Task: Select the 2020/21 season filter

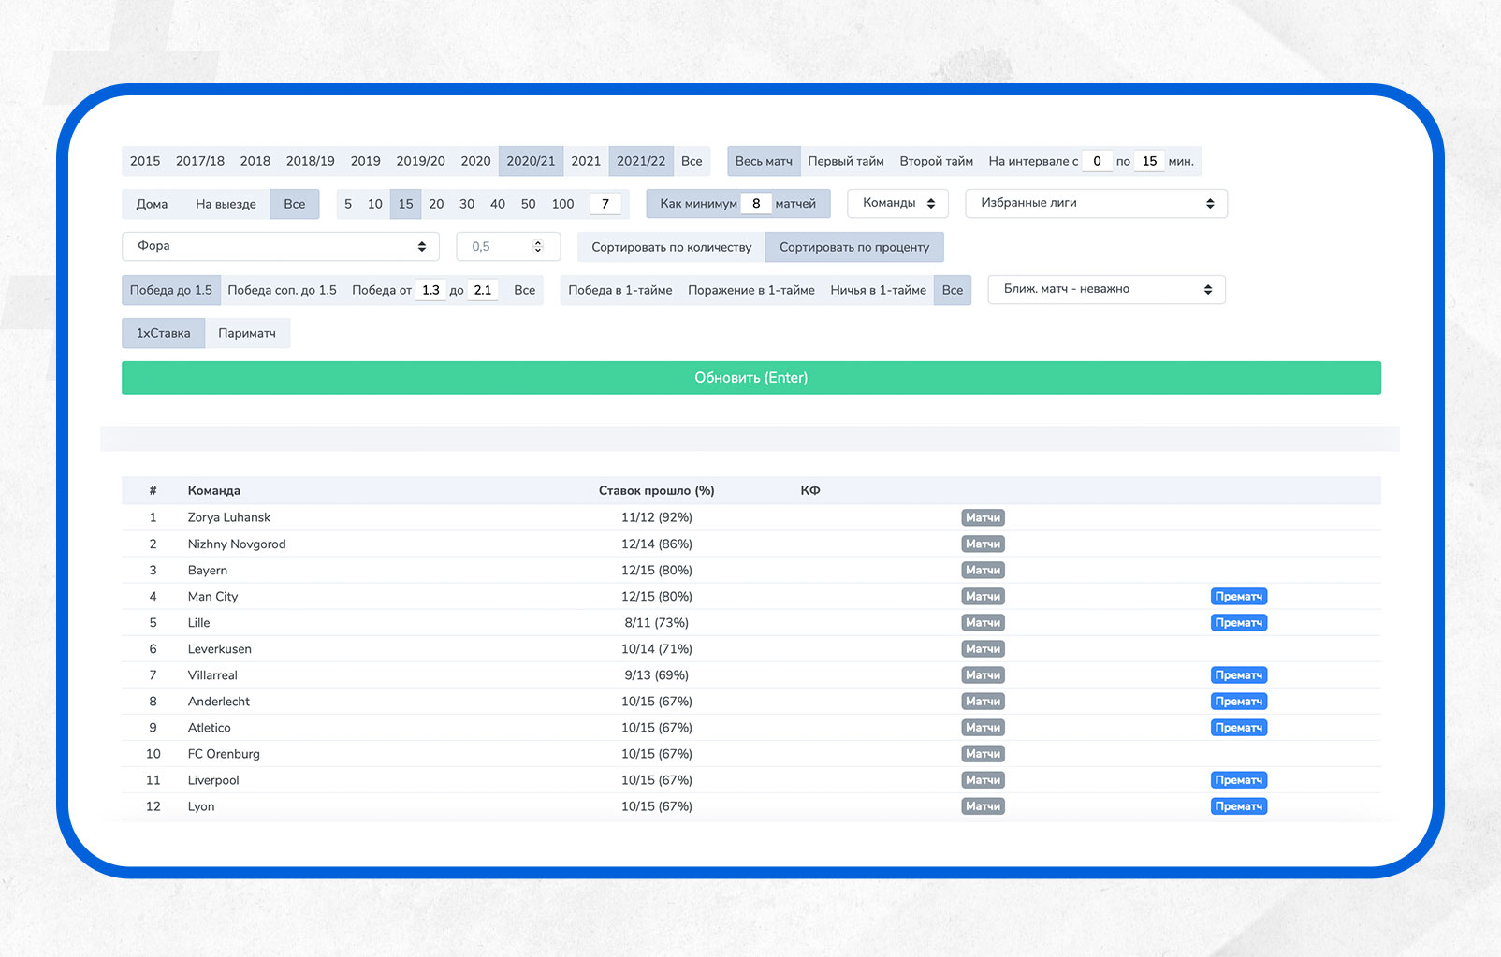Action: click(x=531, y=161)
